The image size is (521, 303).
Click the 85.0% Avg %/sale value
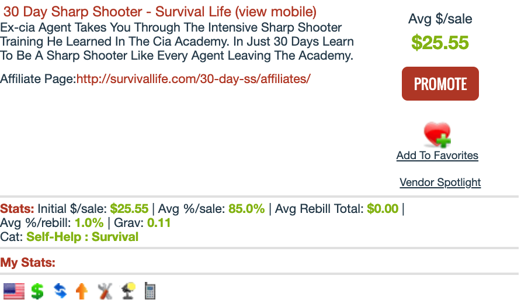pos(246,209)
